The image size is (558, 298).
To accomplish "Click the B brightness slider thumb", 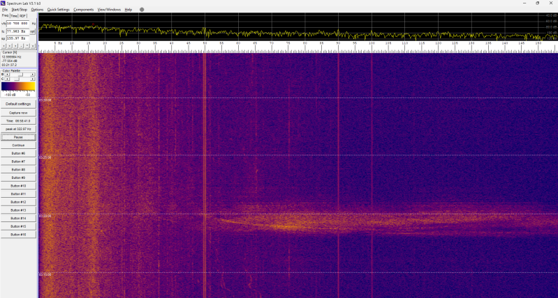I will pyautogui.click(x=21, y=74).
